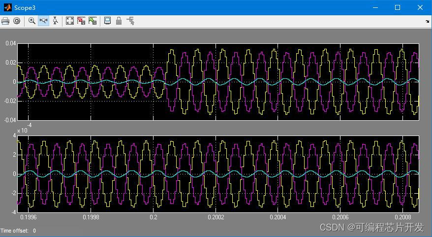
Task: Toggle the axes selection lock icon
Action: 119,21
